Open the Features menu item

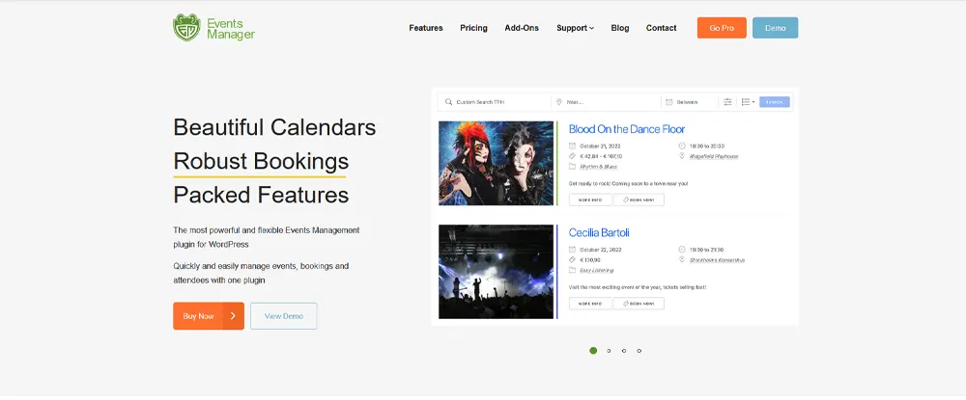pos(426,28)
